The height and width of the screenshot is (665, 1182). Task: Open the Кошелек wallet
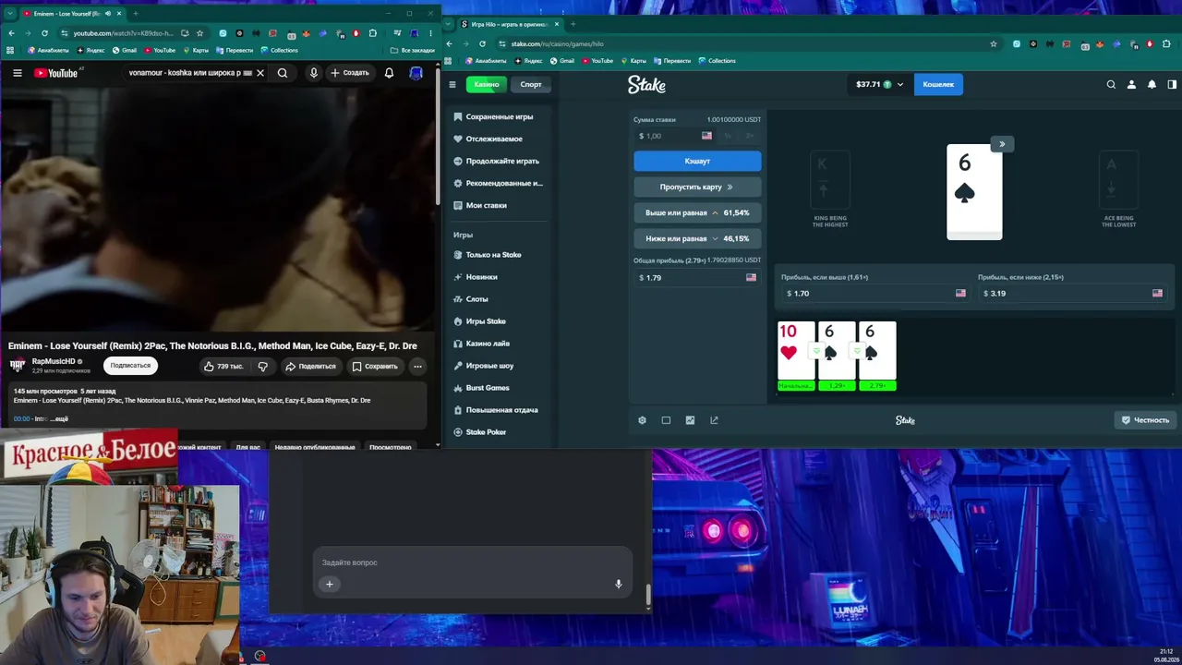click(x=938, y=84)
